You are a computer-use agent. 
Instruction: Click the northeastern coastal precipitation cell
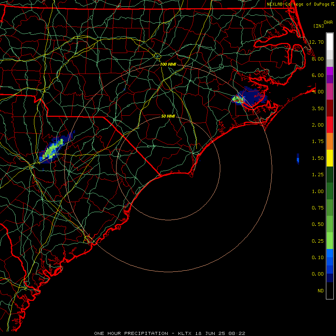click(249, 97)
